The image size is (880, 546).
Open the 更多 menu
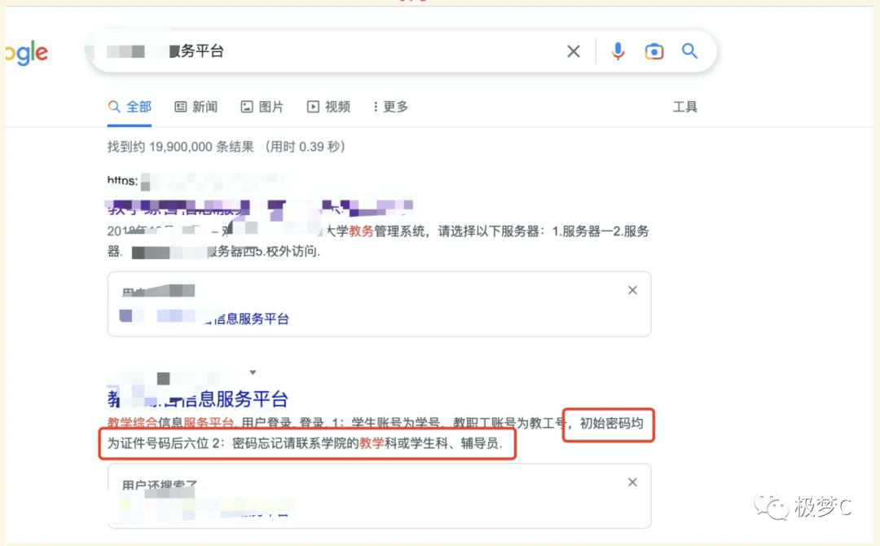[390, 107]
